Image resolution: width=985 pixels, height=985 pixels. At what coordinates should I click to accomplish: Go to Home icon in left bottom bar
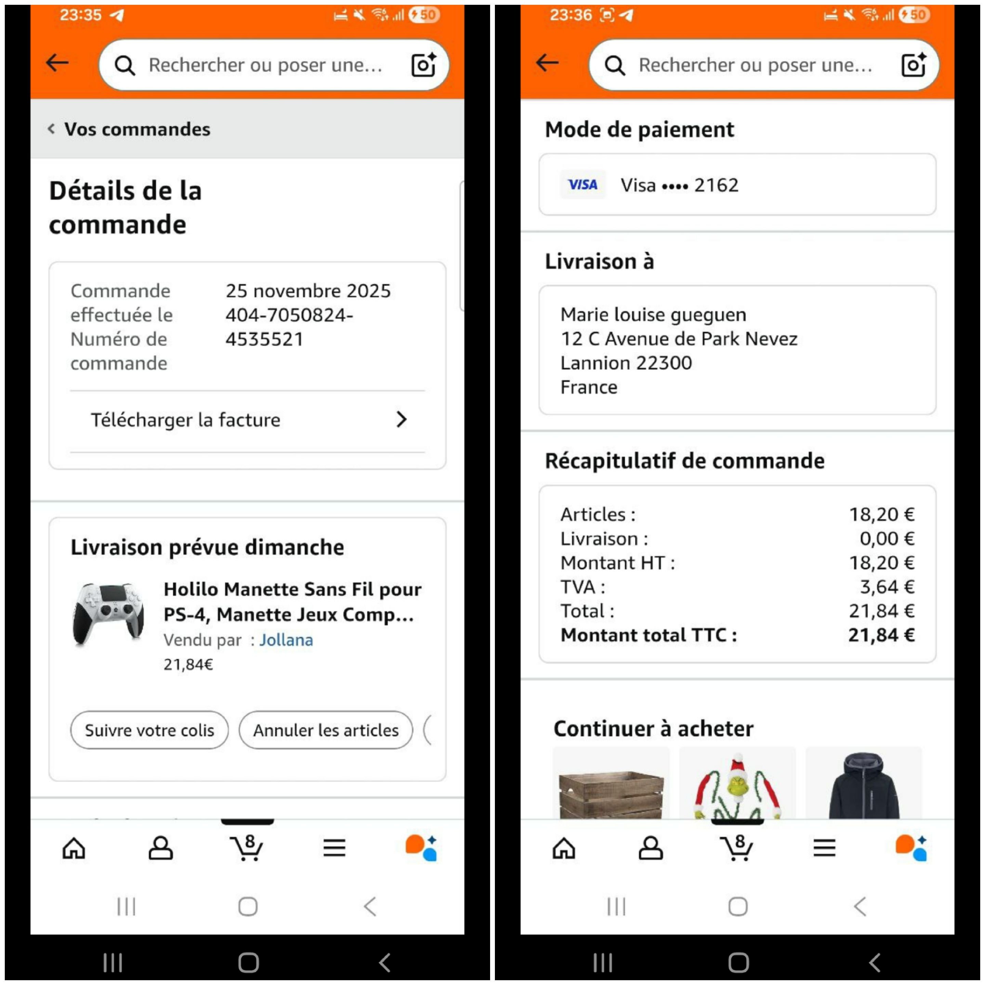(74, 848)
